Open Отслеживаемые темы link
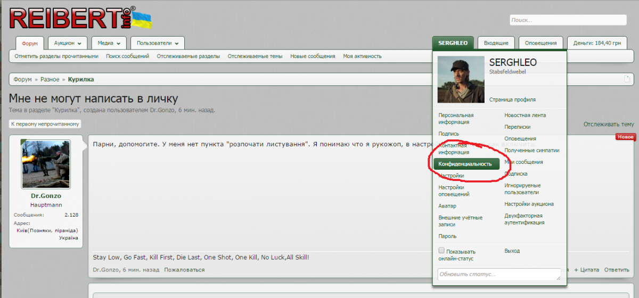 pos(255,56)
